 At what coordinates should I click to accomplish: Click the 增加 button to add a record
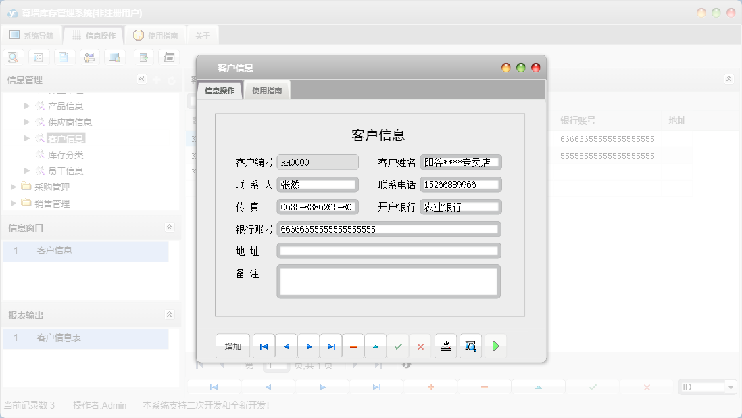232,346
